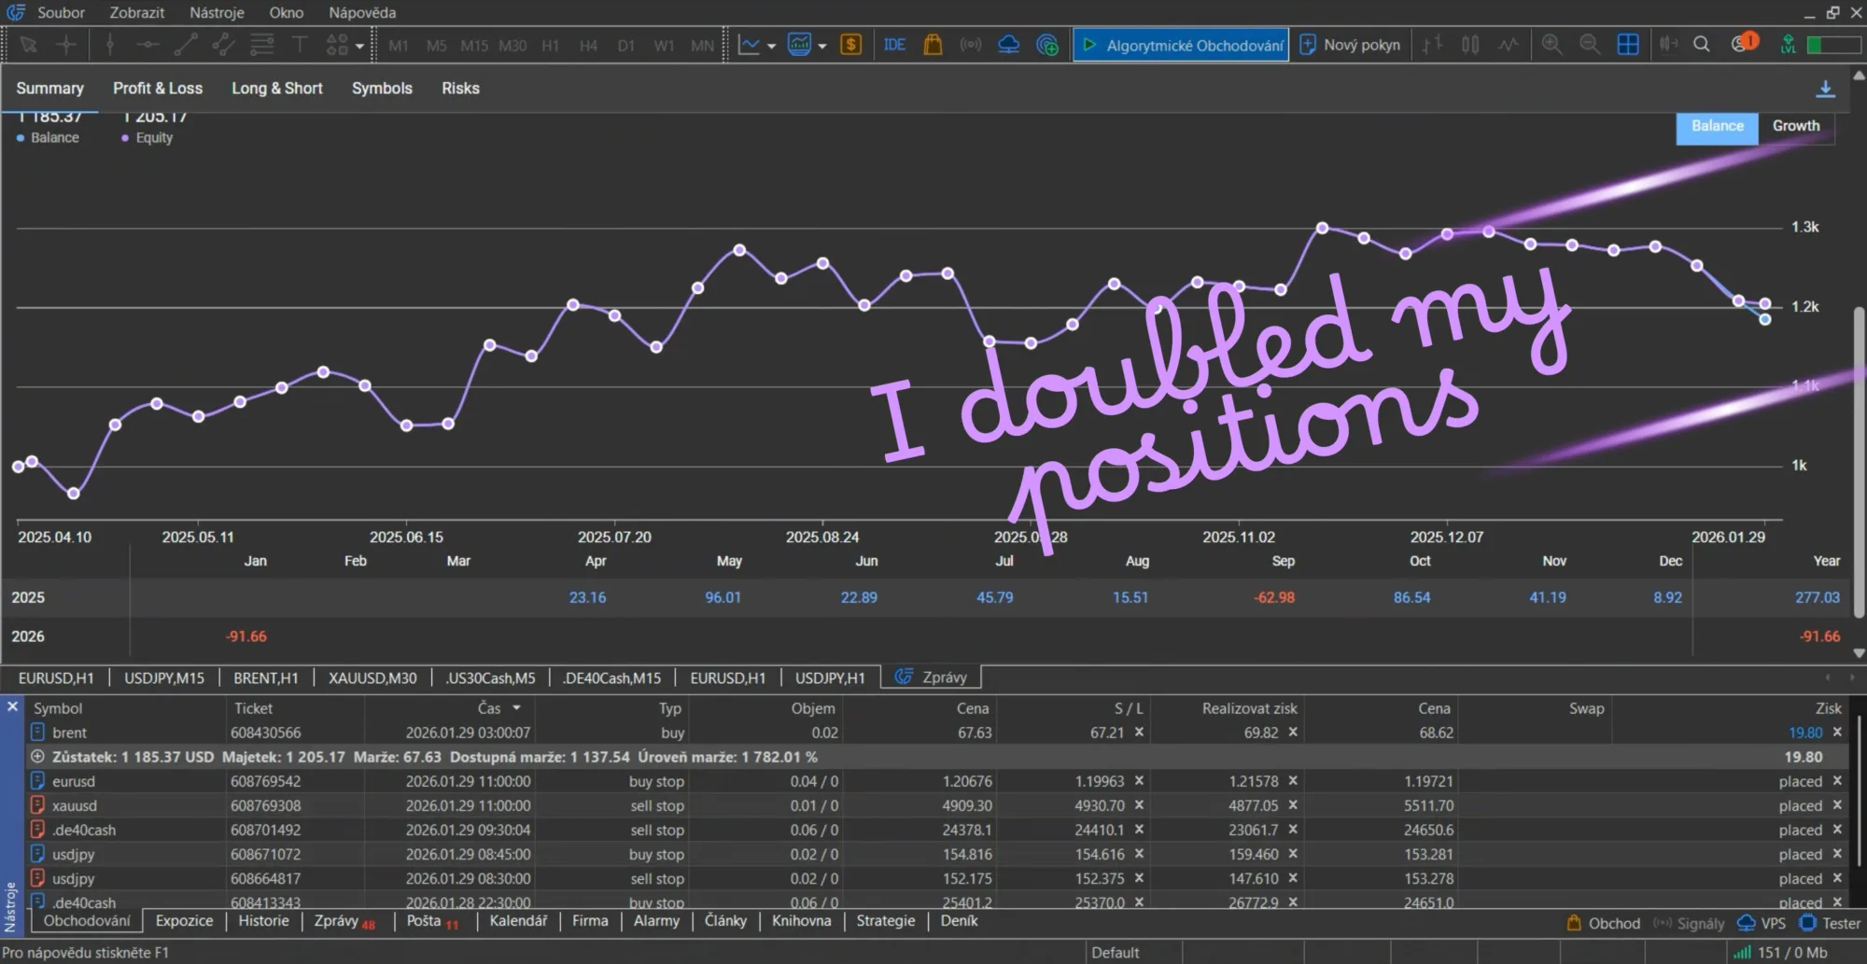
Task: Choose the vertical line drawing tool
Action: click(110, 45)
